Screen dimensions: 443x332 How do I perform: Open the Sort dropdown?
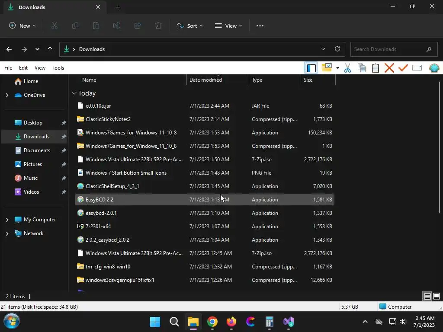coord(190,26)
